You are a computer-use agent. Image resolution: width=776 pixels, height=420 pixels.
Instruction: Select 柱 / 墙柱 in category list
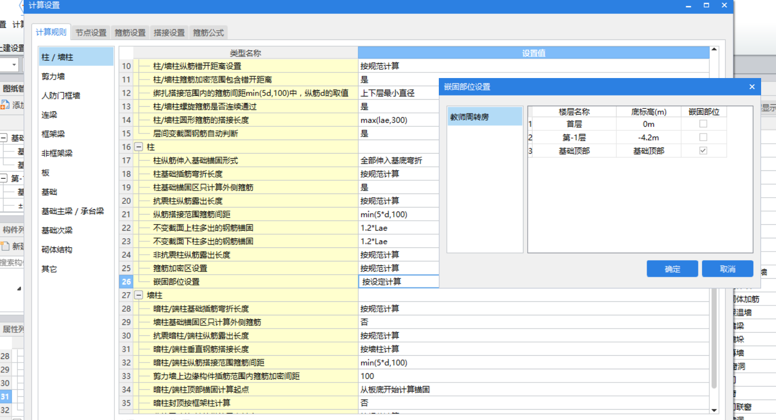76,57
